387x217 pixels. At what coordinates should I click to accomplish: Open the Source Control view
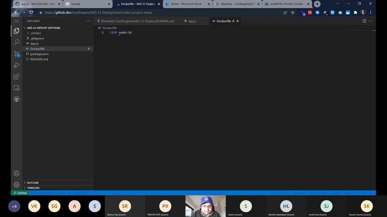point(16,54)
